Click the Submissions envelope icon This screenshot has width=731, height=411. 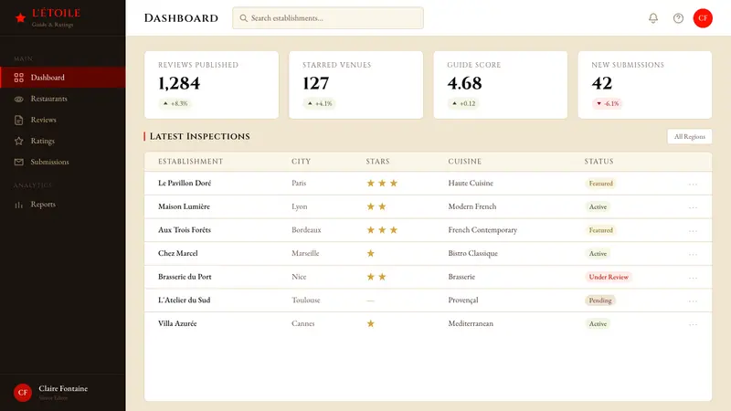pos(18,163)
